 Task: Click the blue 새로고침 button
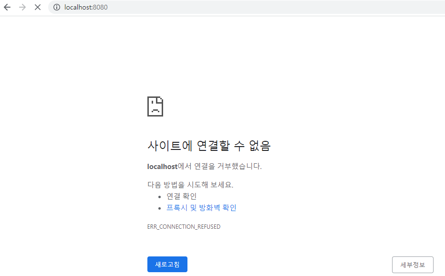pyautogui.click(x=167, y=265)
